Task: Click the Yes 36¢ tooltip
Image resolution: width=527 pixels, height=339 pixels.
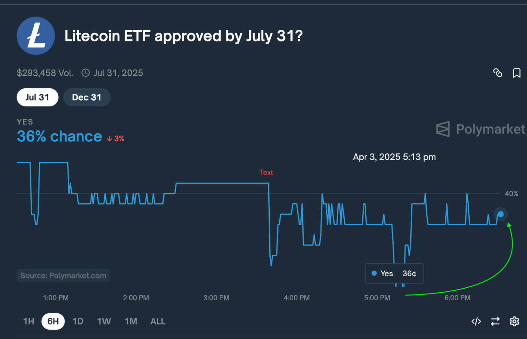Action: point(394,273)
